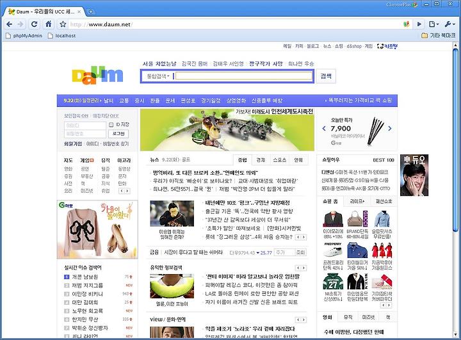Click scrollbar down arrow at bottom right
461x340 pixels.
point(455,335)
